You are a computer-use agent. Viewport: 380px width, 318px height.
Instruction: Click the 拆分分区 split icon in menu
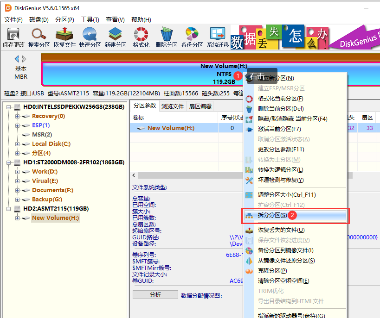249,215
